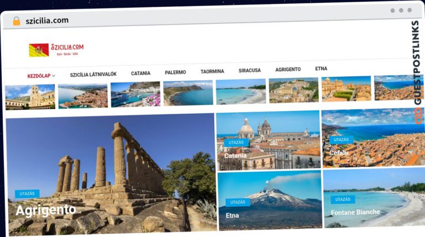This screenshot has width=425, height=237.
Task: Open strip thumbnail of hillside old town
Action: [x=294, y=90]
